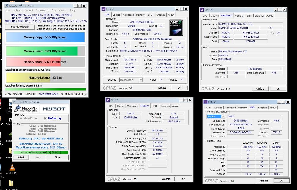Click the Start benchmark button
Screen dimensions: 297x190
(20, 27)
